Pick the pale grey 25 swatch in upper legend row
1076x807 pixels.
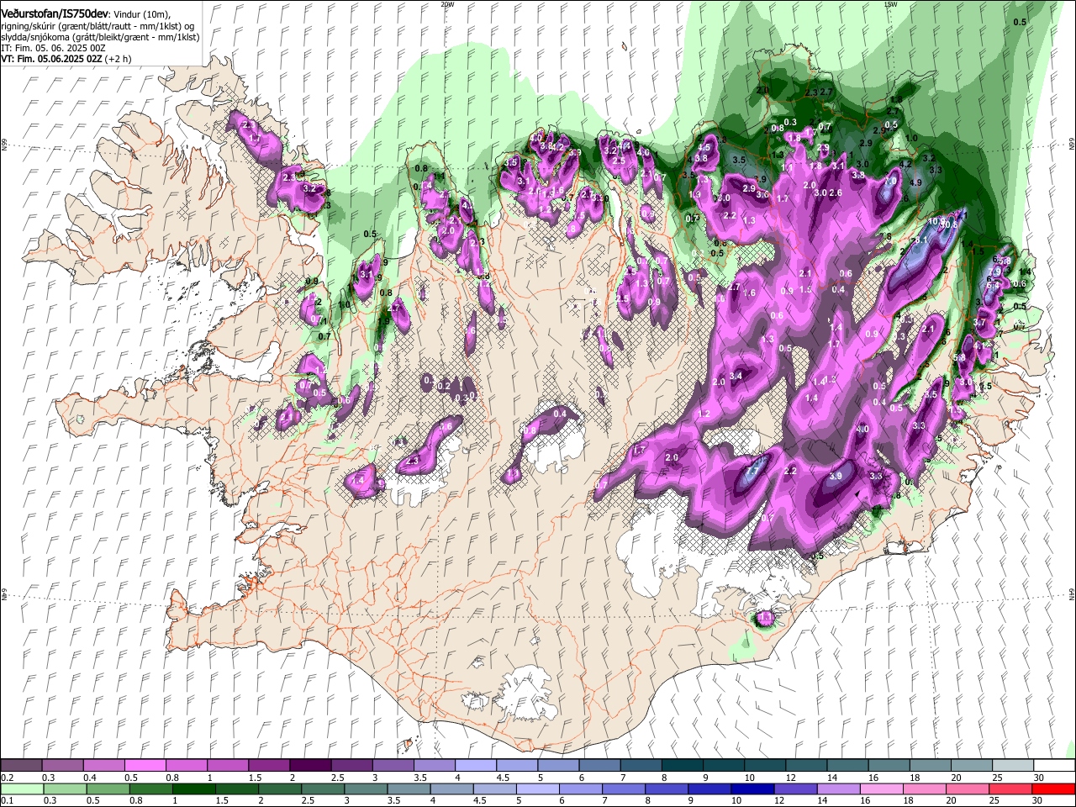point(1012,766)
